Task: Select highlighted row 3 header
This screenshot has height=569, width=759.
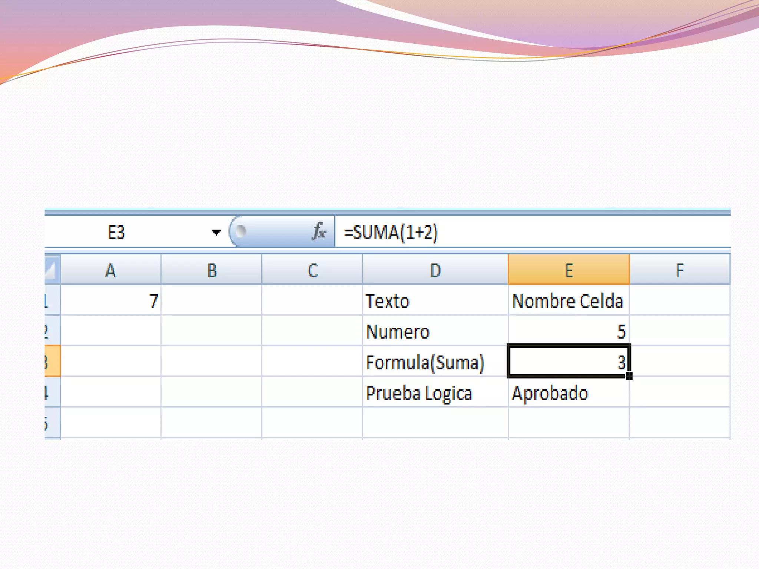Action: (x=52, y=362)
